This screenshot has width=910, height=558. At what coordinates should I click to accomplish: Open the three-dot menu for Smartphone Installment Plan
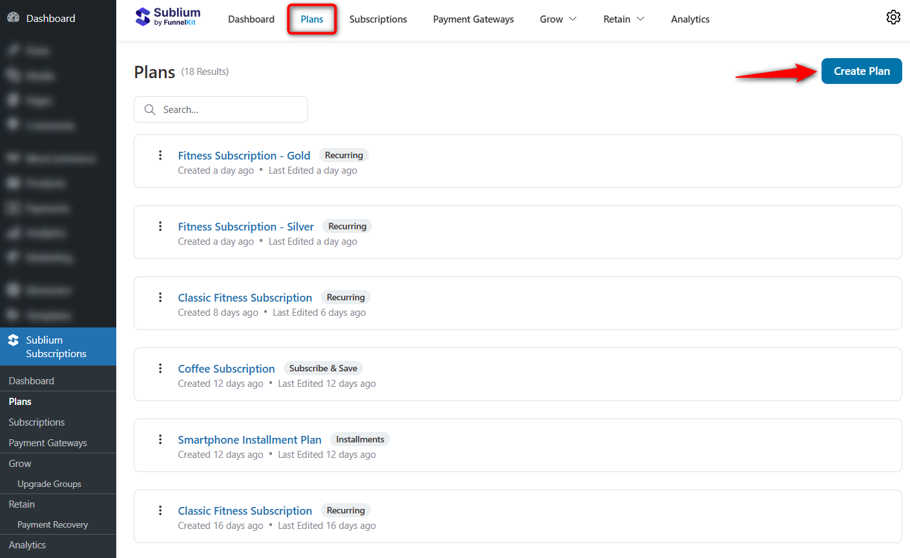160,439
